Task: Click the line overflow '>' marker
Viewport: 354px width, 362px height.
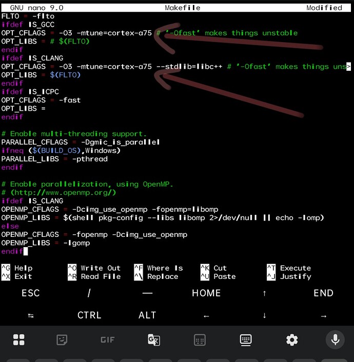Action: coord(348,67)
